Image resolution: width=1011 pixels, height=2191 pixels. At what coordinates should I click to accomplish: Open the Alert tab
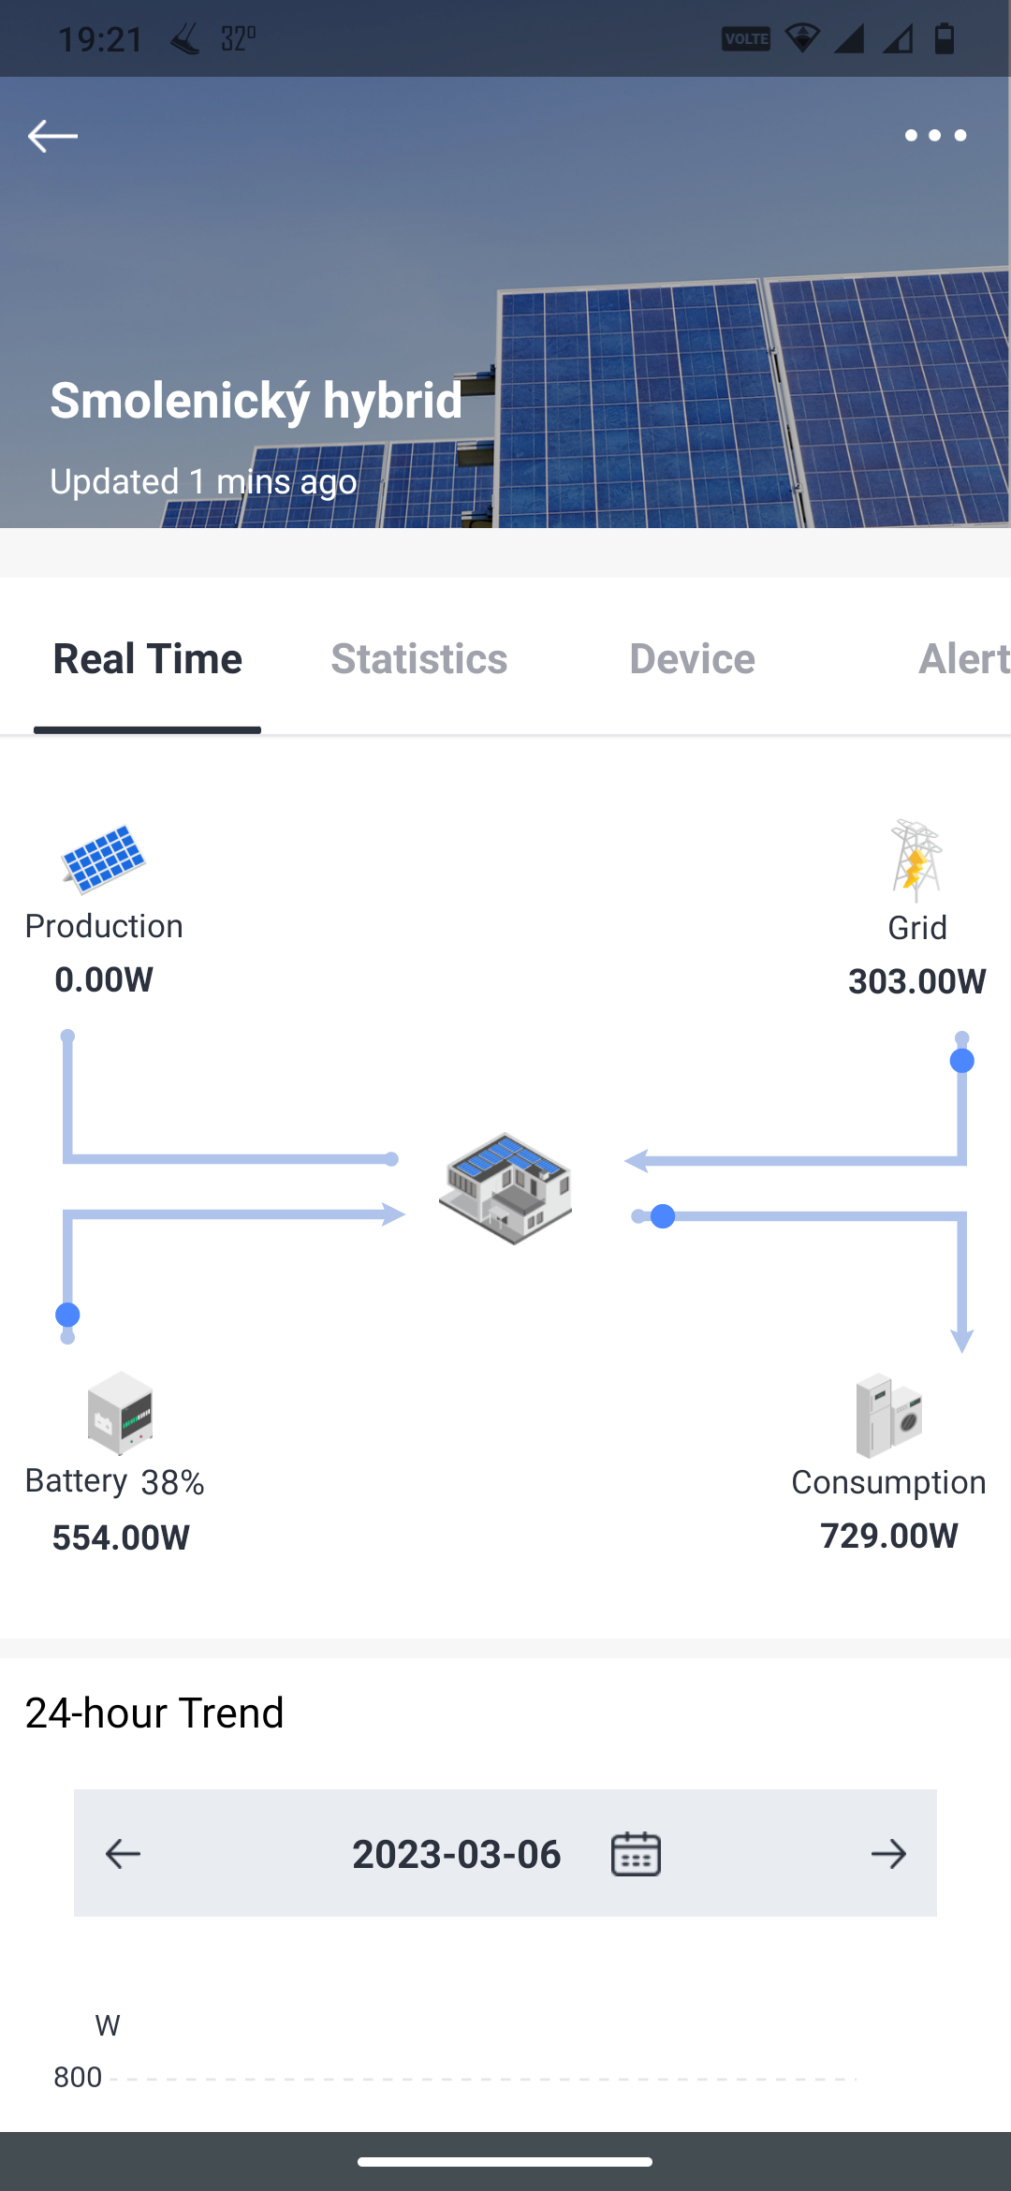(964, 659)
